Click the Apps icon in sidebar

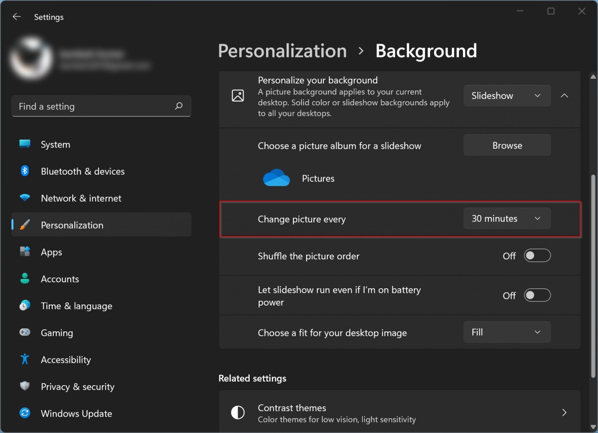25,252
